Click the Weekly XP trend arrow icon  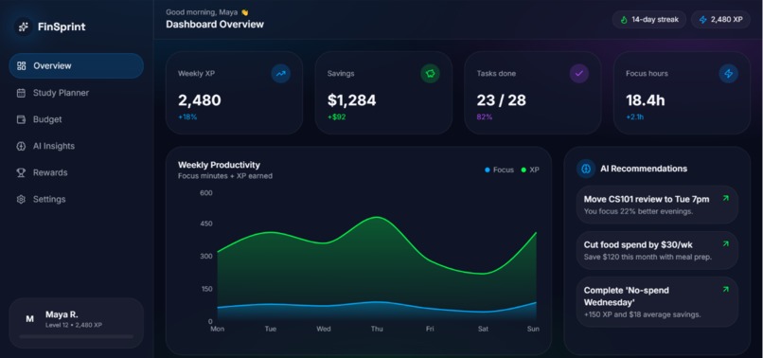(281, 74)
